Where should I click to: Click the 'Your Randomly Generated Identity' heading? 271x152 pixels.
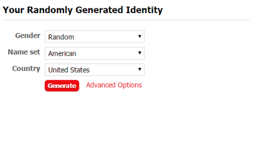coord(83,10)
